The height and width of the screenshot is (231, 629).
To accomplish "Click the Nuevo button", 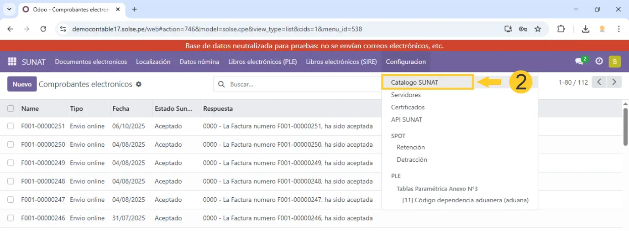I will click(22, 84).
